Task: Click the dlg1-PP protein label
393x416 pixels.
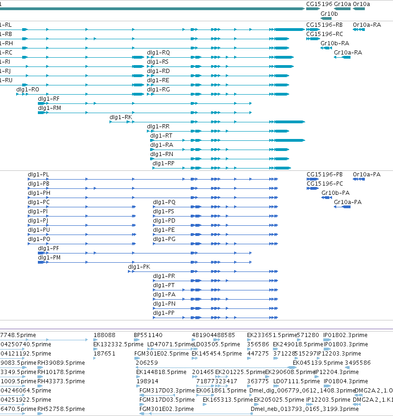Action: pos(164,313)
